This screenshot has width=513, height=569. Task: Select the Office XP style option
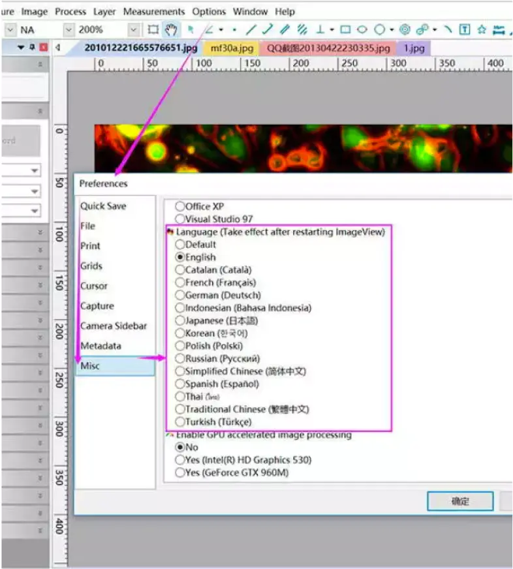[180, 206]
